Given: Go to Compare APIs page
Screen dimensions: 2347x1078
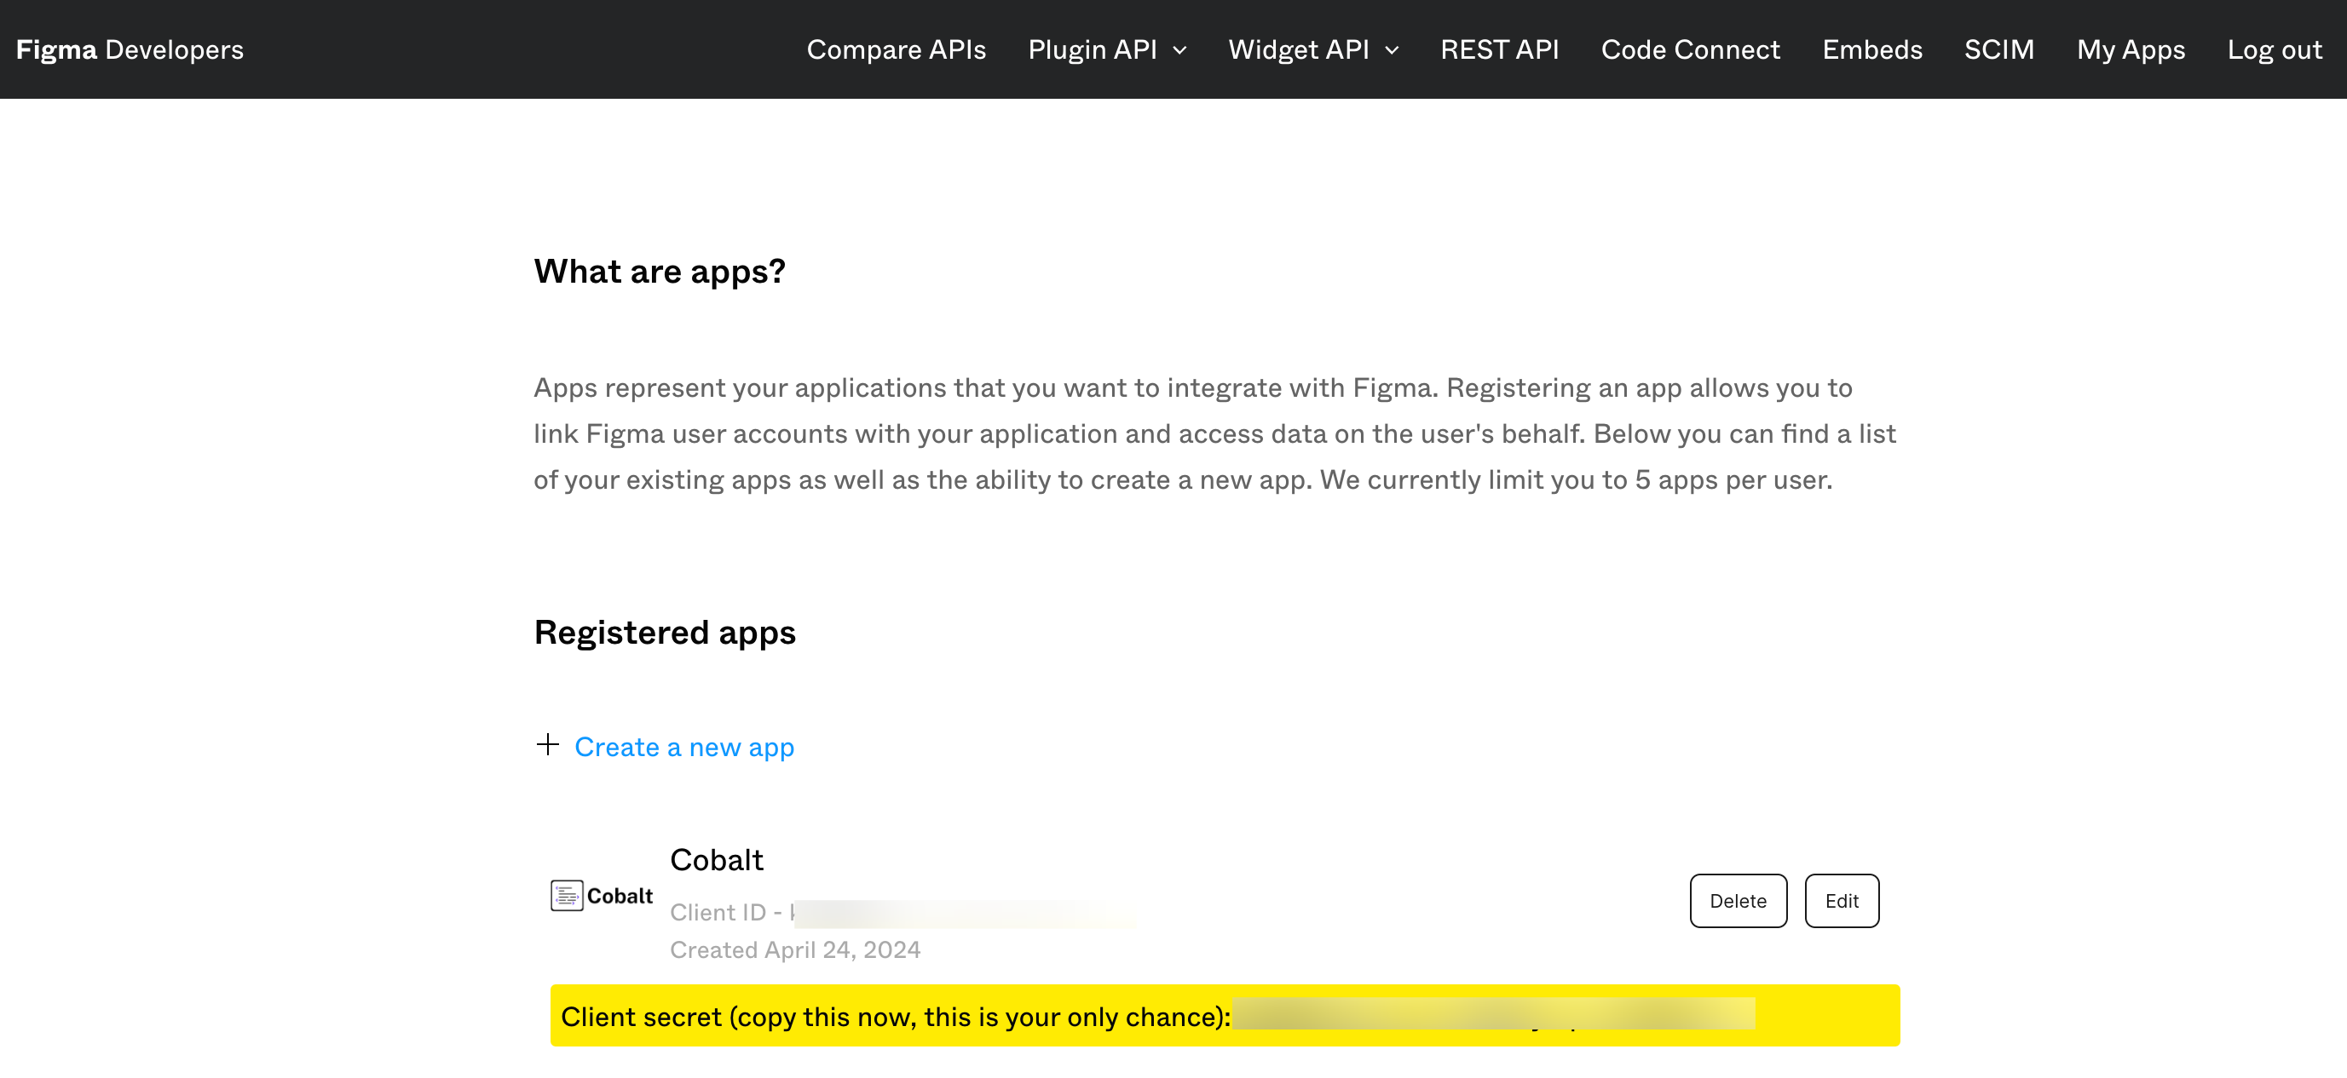Looking at the screenshot, I should pyautogui.click(x=896, y=49).
